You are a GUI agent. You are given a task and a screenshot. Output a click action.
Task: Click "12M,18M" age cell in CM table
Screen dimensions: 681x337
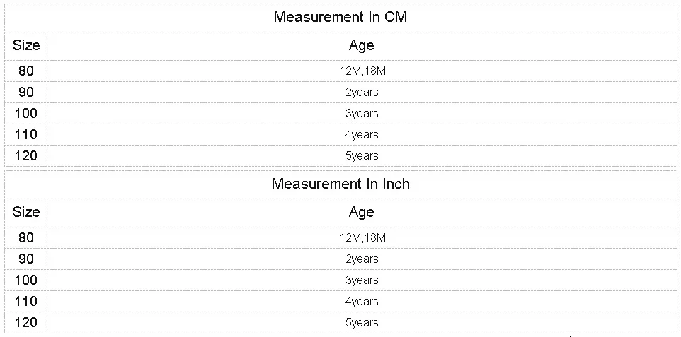pos(362,71)
